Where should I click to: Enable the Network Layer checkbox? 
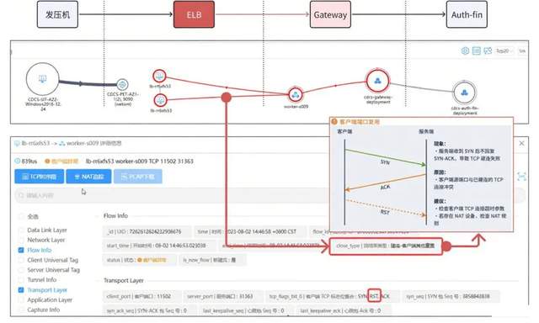21,240
